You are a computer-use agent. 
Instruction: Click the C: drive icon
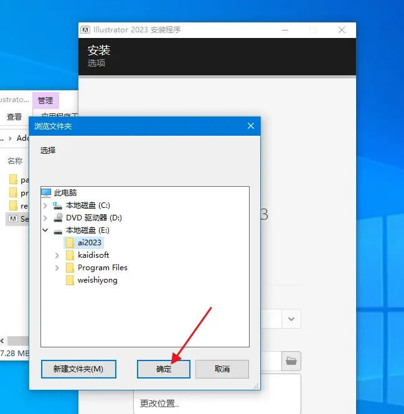(57, 205)
